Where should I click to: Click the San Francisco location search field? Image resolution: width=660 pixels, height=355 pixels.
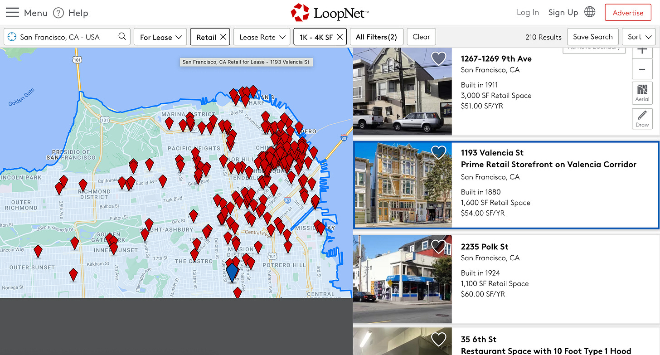(x=67, y=37)
